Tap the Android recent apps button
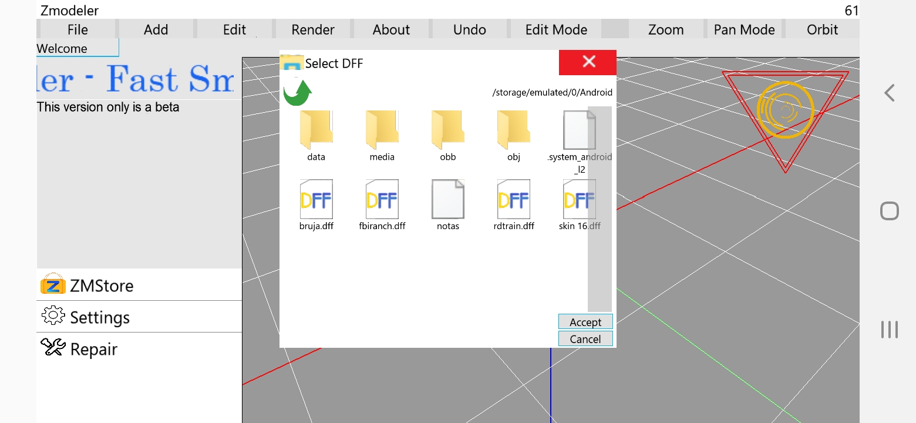Image resolution: width=916 pixels, height=423 pixels. tap(890, 330)
